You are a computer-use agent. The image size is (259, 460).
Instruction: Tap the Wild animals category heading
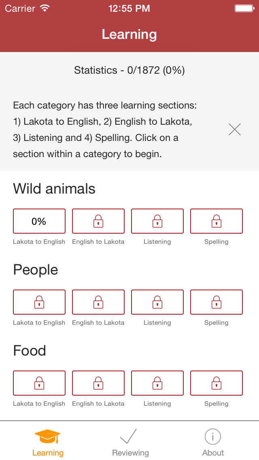(54, 189)
